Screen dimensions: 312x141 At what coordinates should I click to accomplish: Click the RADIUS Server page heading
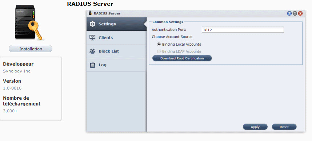[90, 4]
